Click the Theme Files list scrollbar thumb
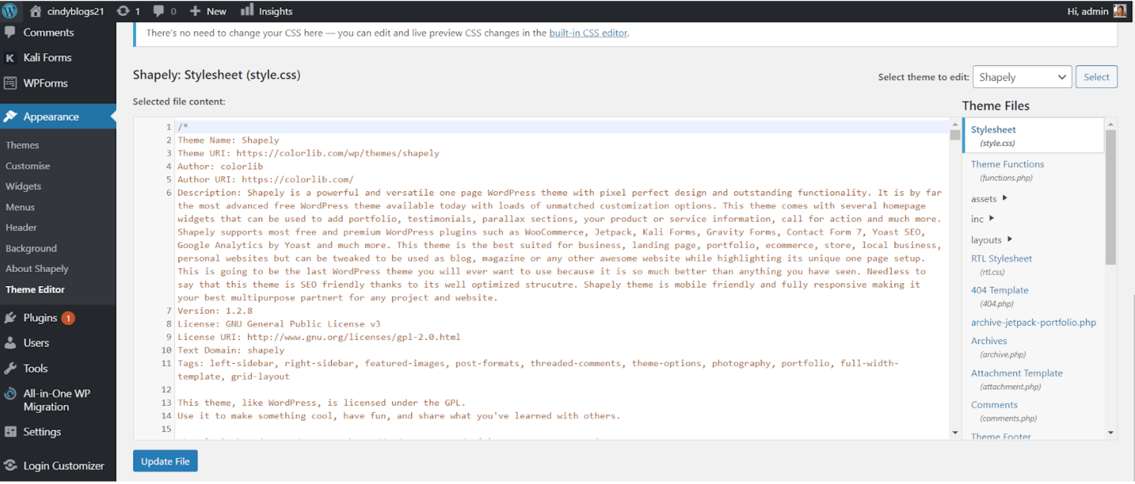The height and width of the screenshot is (484, 1135). (1110, 197)
